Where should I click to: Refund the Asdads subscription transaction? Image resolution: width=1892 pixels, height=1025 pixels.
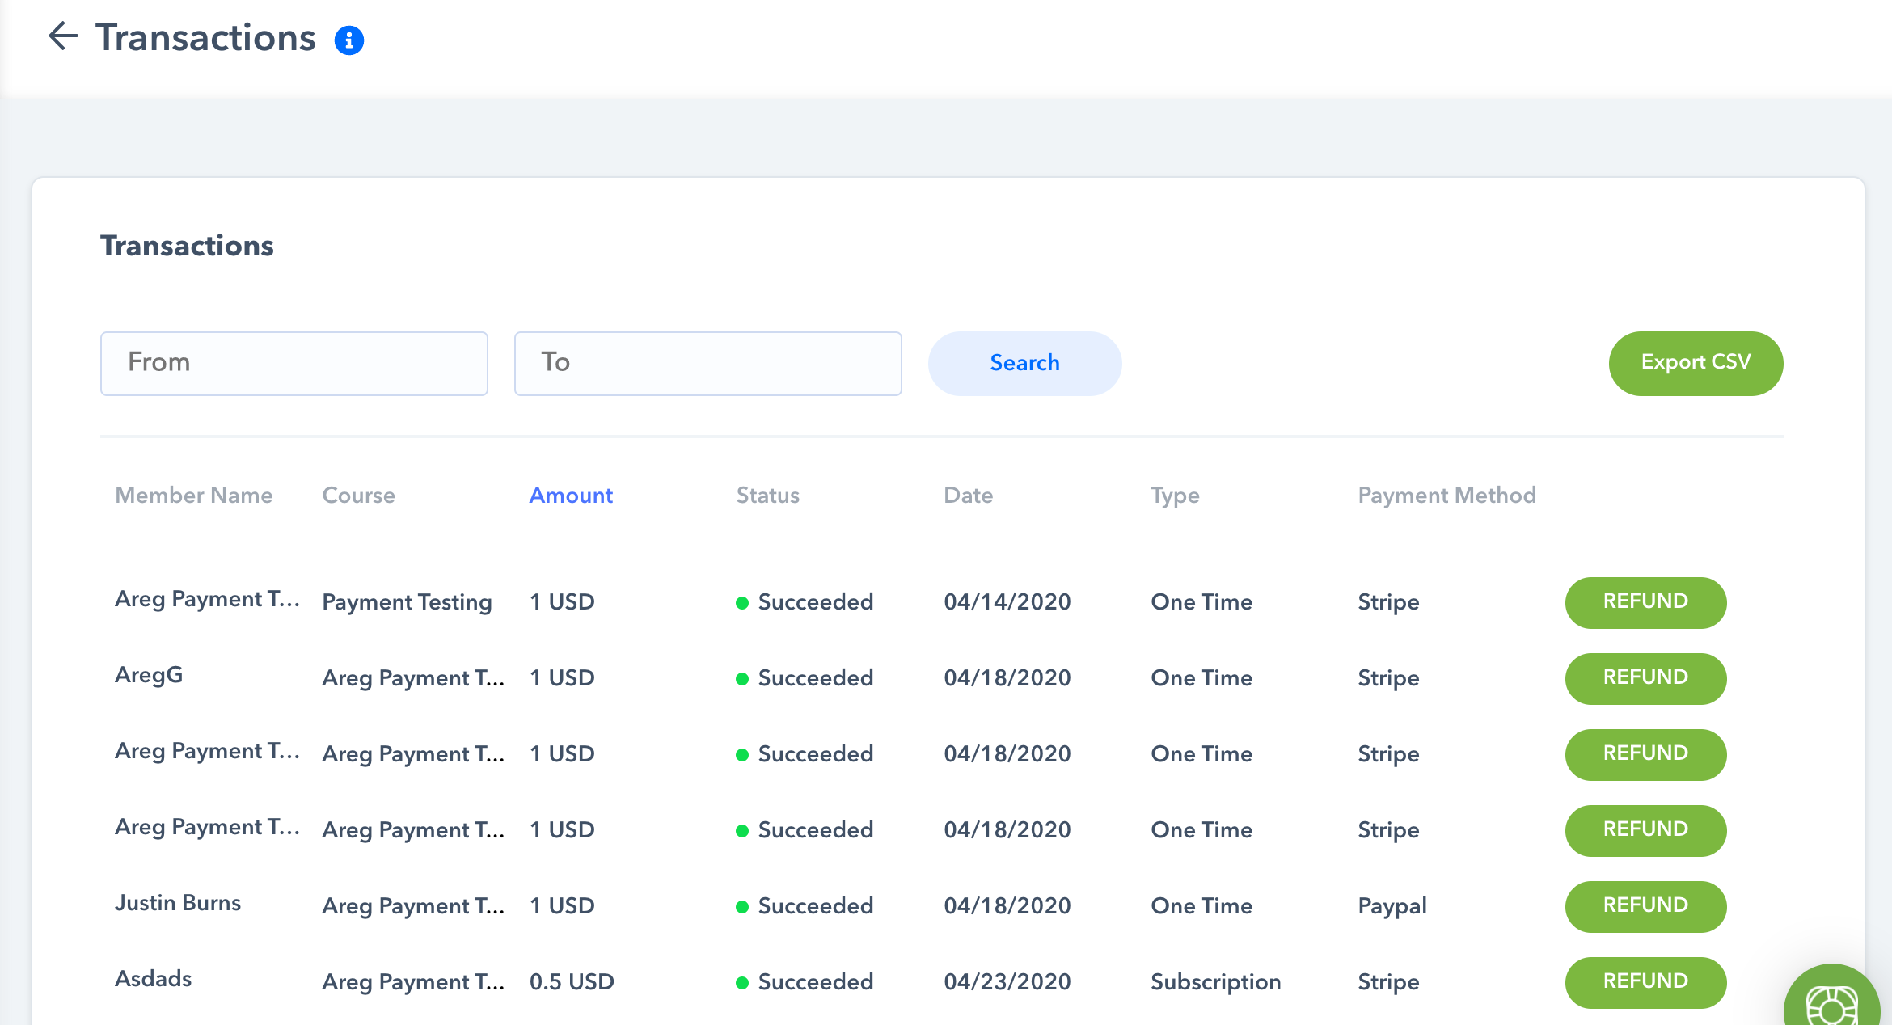[x=1645, y=982]
